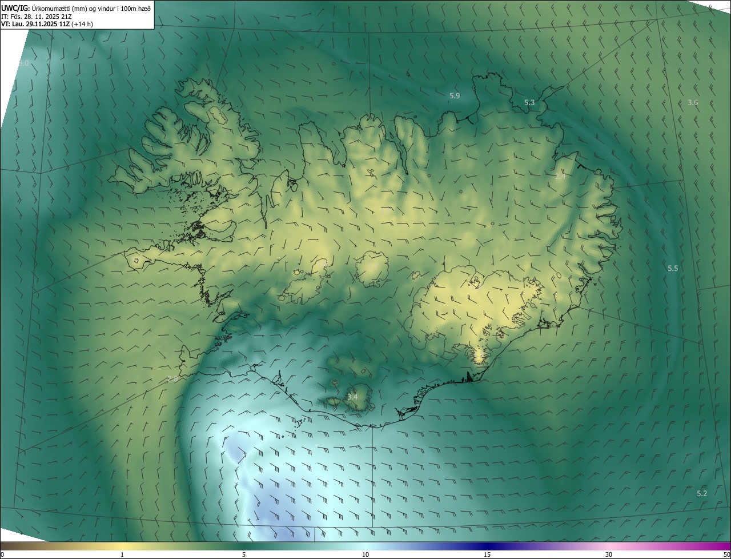Click the 3.4 value on the map
Image resolution: width=731 pixels, height=559 pixels.
[x=352, y=397]
